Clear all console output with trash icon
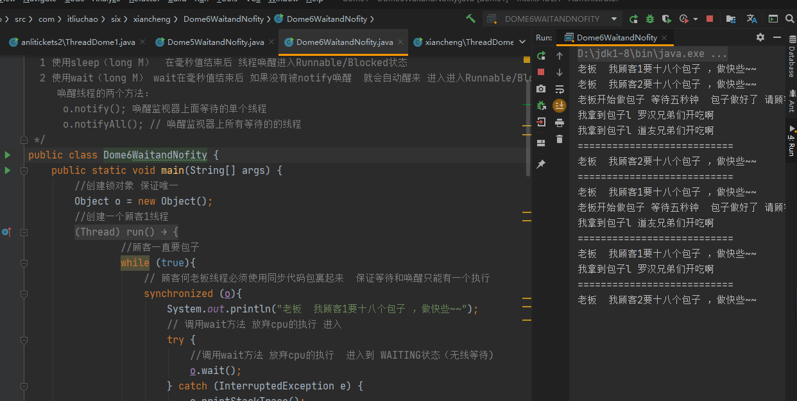 coord(560,139)
